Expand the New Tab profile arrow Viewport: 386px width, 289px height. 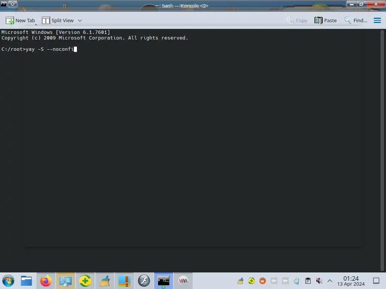pyautogui.click(x=36, y=24)
